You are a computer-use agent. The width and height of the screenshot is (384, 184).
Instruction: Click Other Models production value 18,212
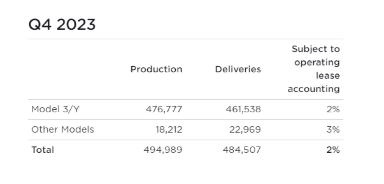point(169,130)
